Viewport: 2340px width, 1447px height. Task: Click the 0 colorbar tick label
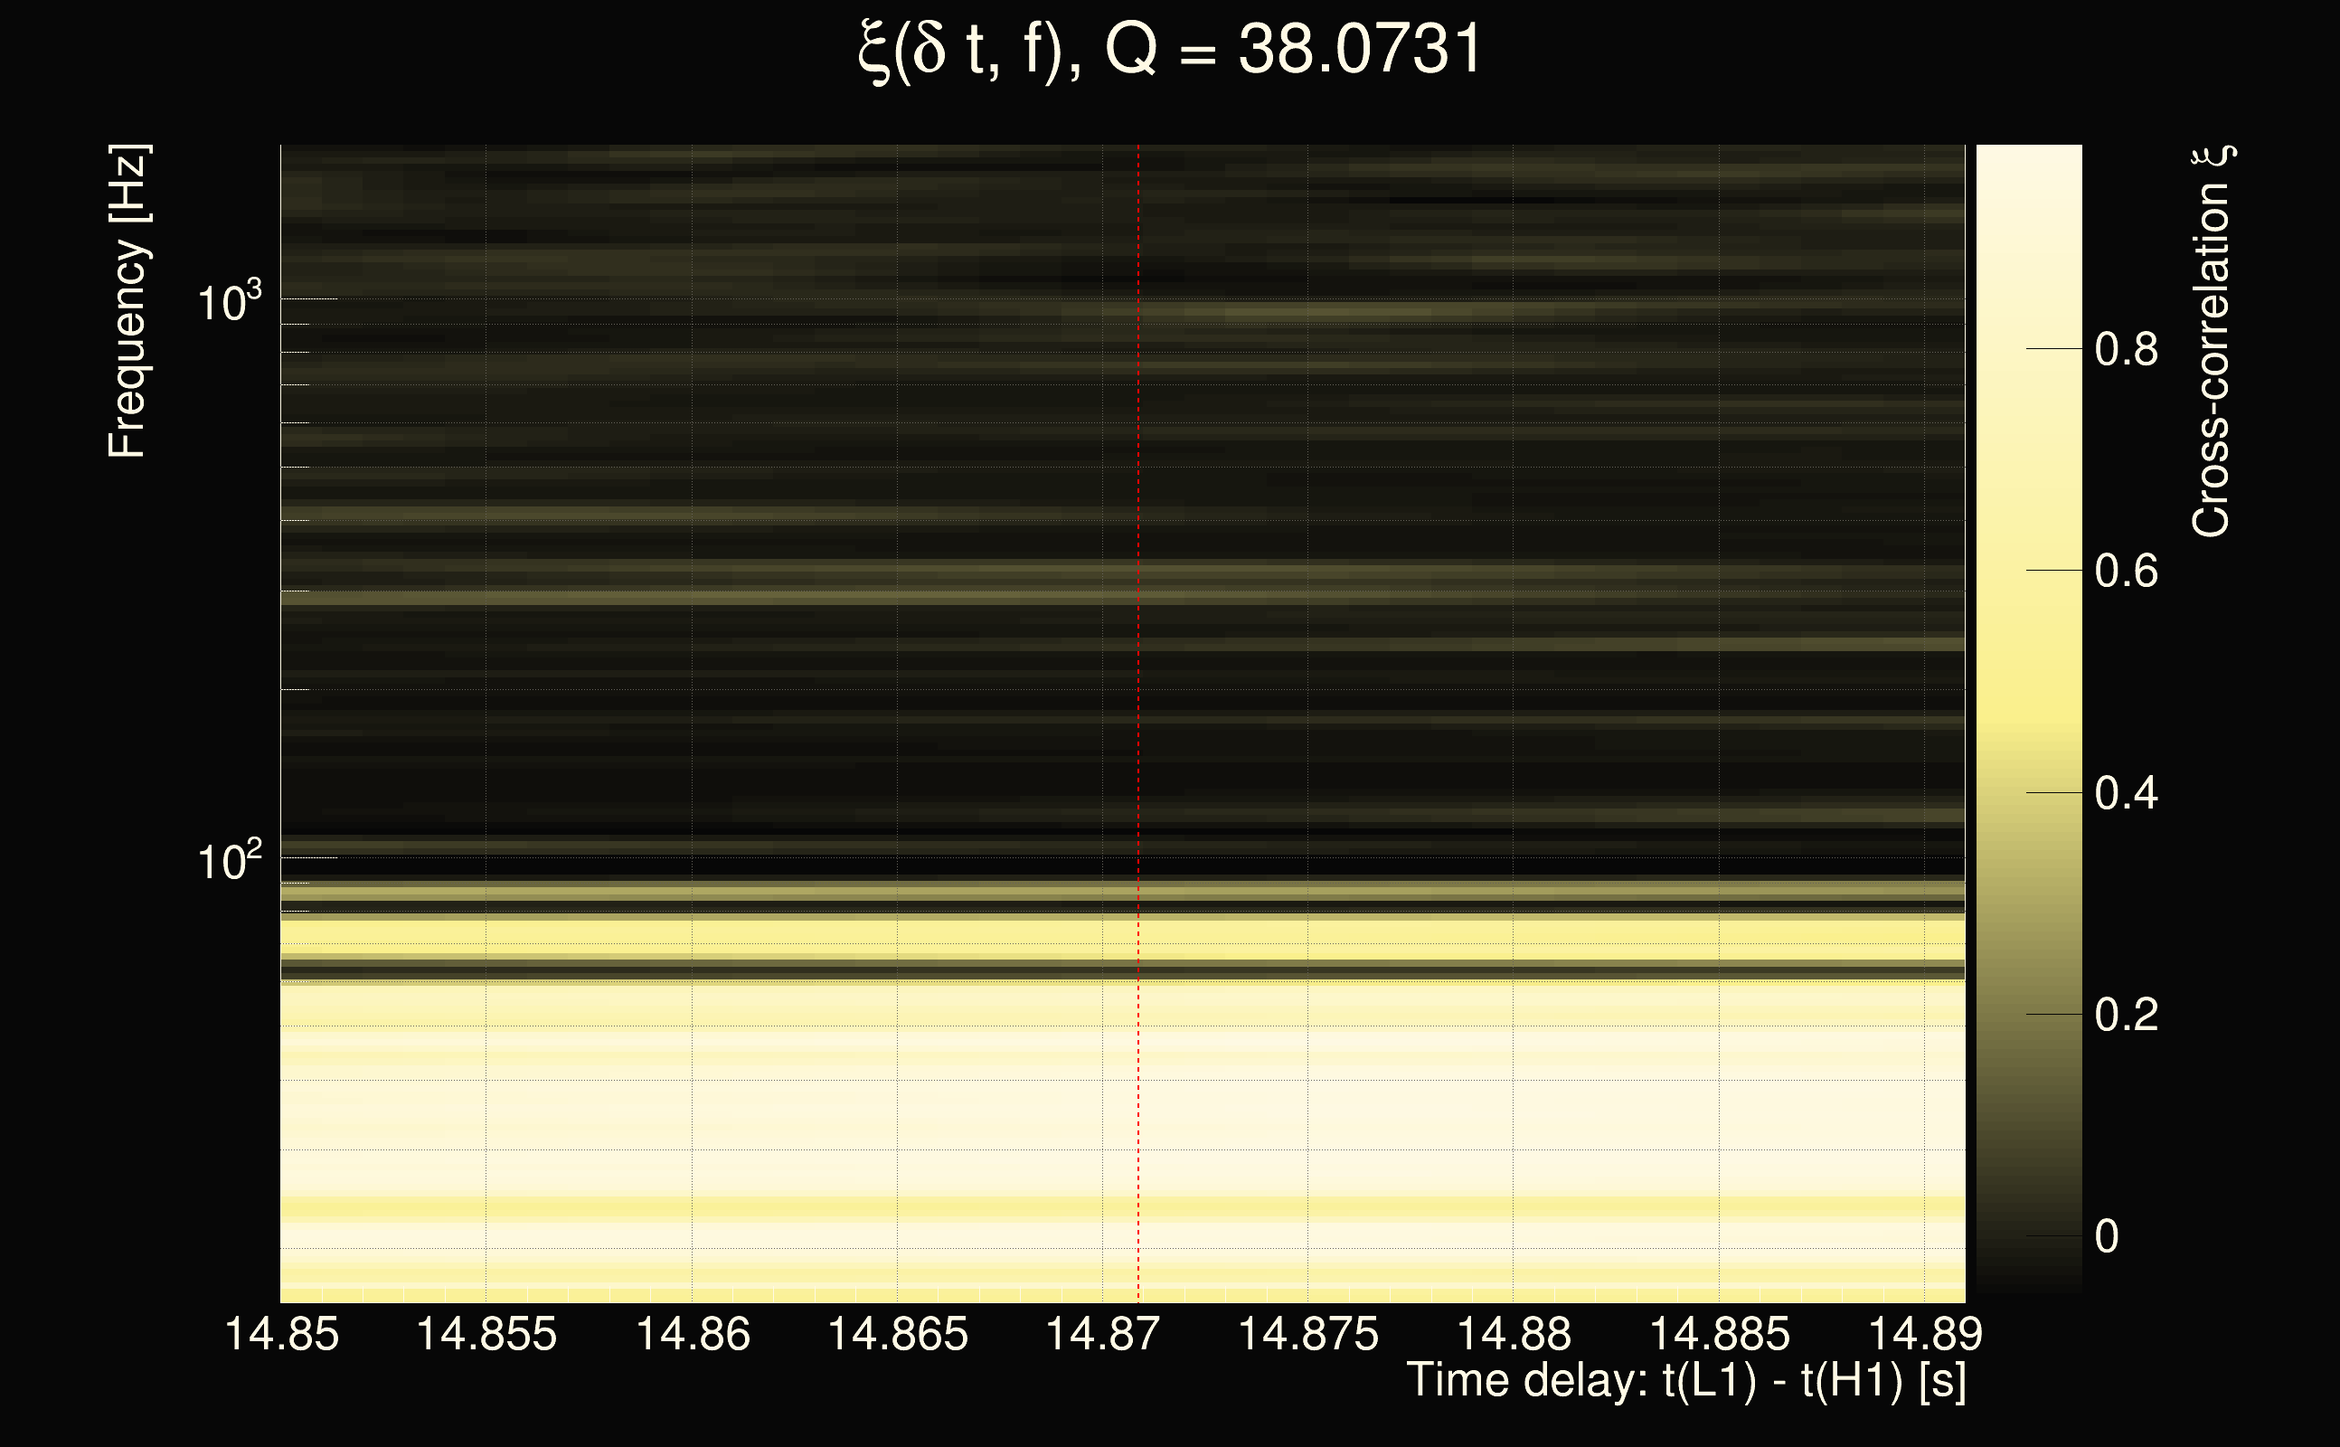point(2107,1236)
